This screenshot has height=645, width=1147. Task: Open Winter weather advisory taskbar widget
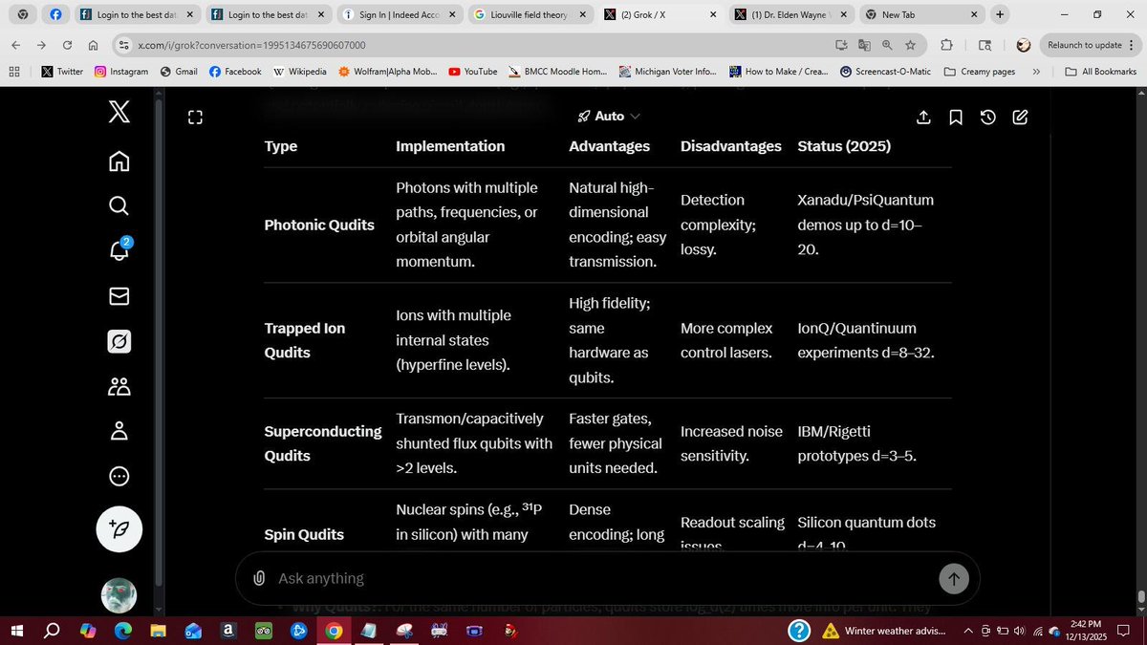pos(884,631)
